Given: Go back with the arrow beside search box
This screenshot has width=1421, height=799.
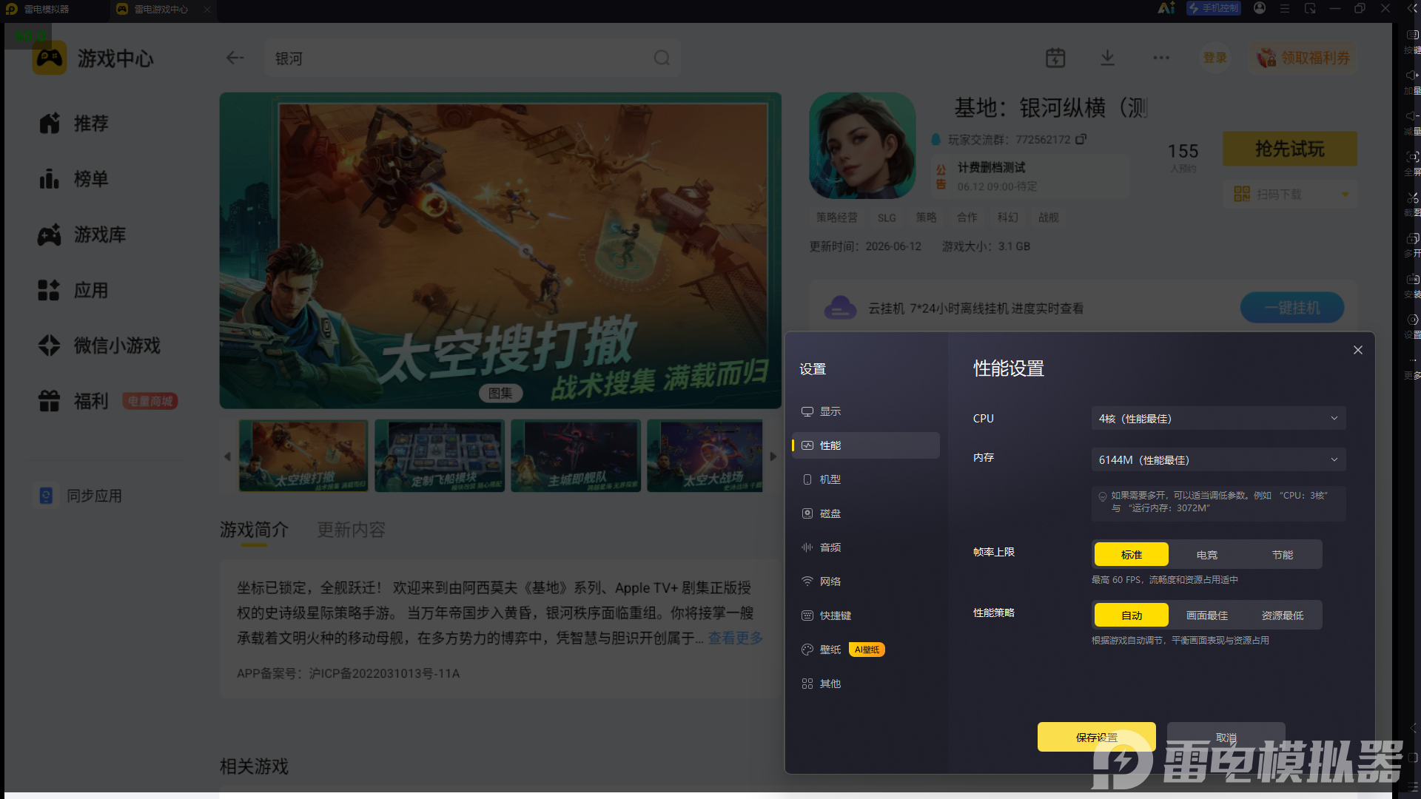Looking at the screenshot, I should coord(235,58).
